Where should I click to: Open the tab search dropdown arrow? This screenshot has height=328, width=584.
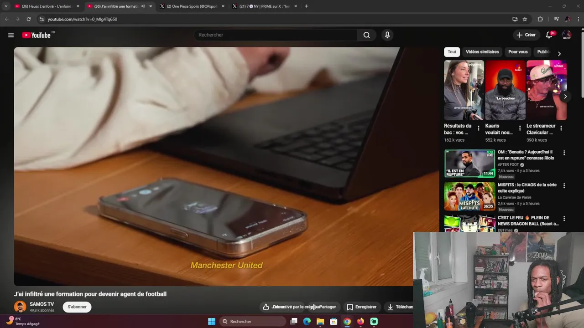tap(6, 6)
